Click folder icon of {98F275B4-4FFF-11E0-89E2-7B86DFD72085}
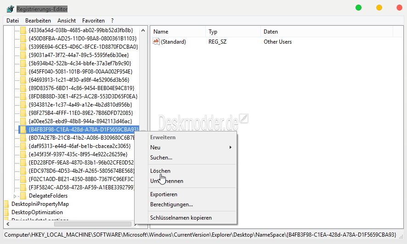 click(23, 113)
